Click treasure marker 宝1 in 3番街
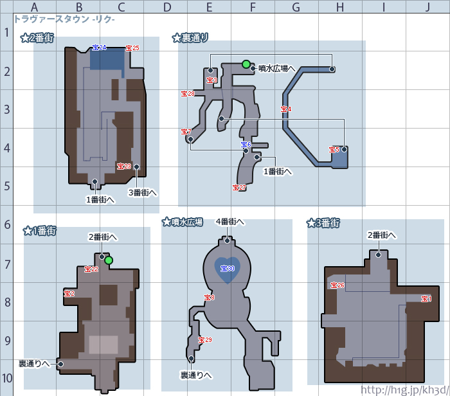 (426, 298)
